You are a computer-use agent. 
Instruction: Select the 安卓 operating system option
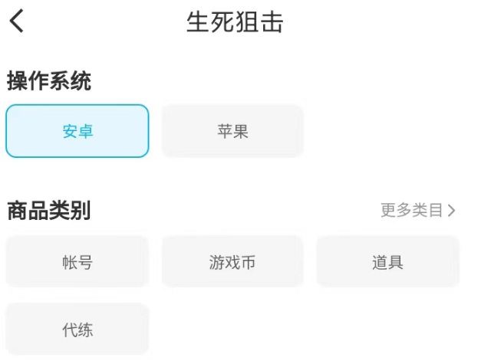[x=77, y=131]
